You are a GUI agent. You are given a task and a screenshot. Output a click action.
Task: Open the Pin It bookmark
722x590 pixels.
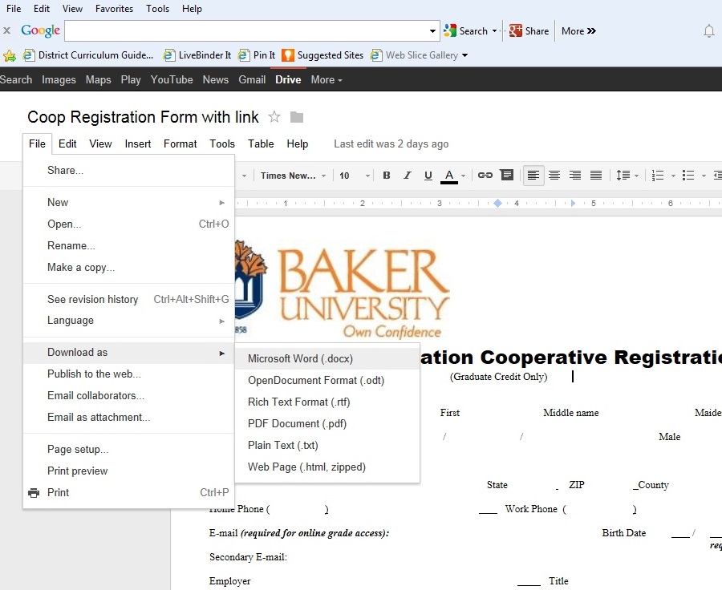point(257,55)
